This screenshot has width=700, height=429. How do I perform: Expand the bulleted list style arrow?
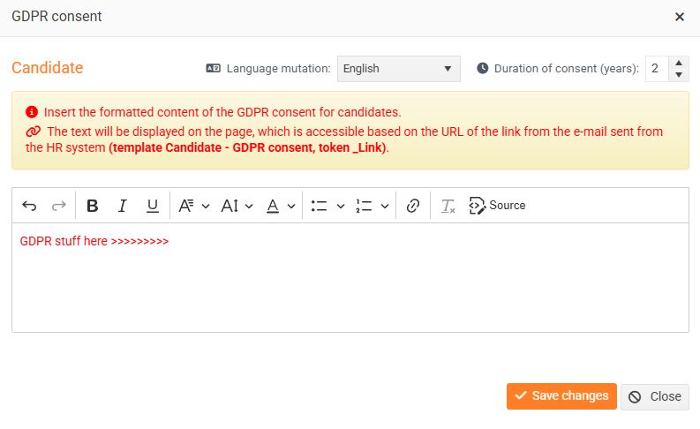341,206
